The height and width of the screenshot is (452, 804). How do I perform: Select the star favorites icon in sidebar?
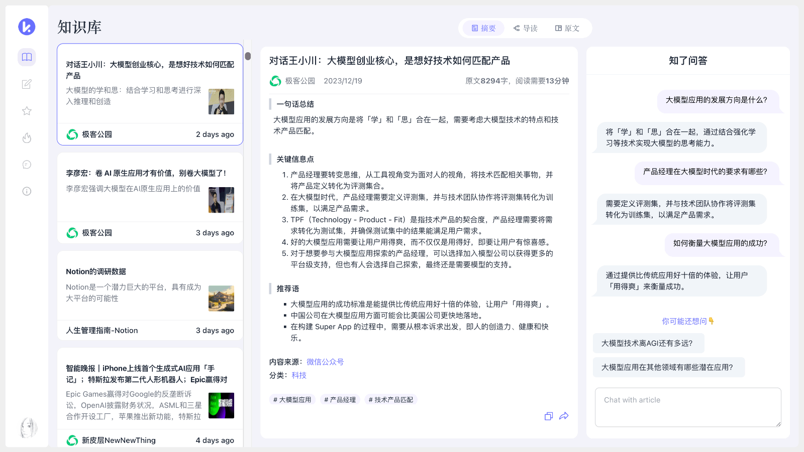[26, 111]
